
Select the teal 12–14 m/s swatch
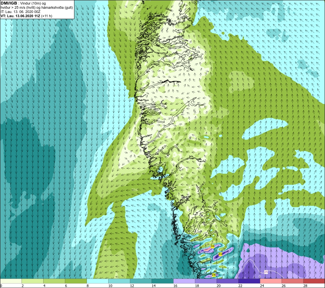pos(141,281)
